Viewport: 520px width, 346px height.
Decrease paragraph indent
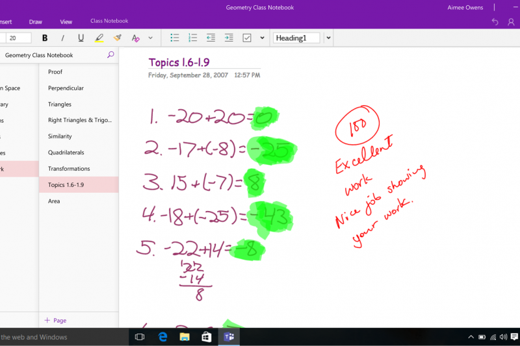[211, 38]
